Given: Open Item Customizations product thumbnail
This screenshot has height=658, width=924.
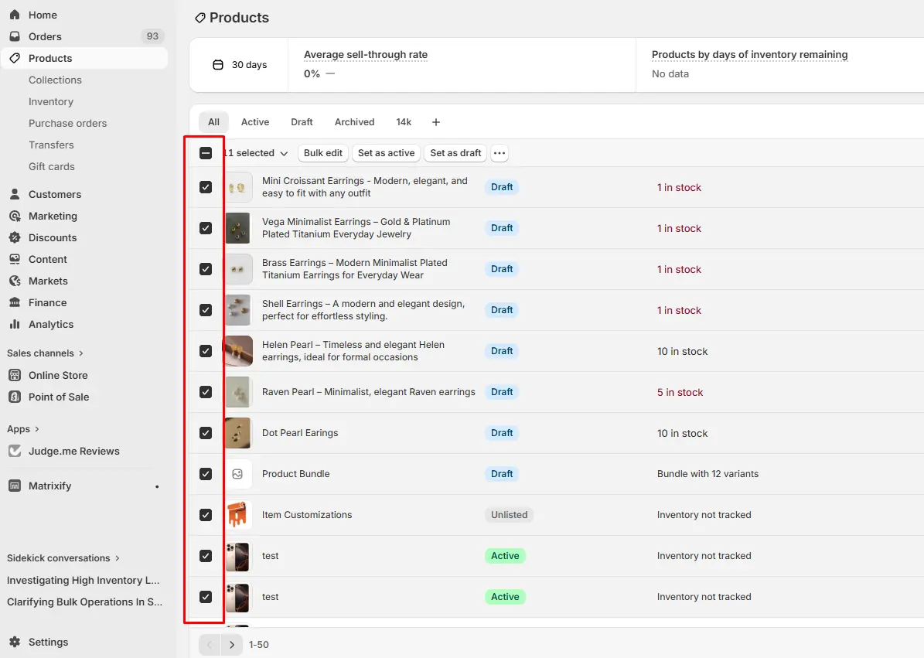Looking at the screenshot, I should pyautogui.click(x=237, y=515).
